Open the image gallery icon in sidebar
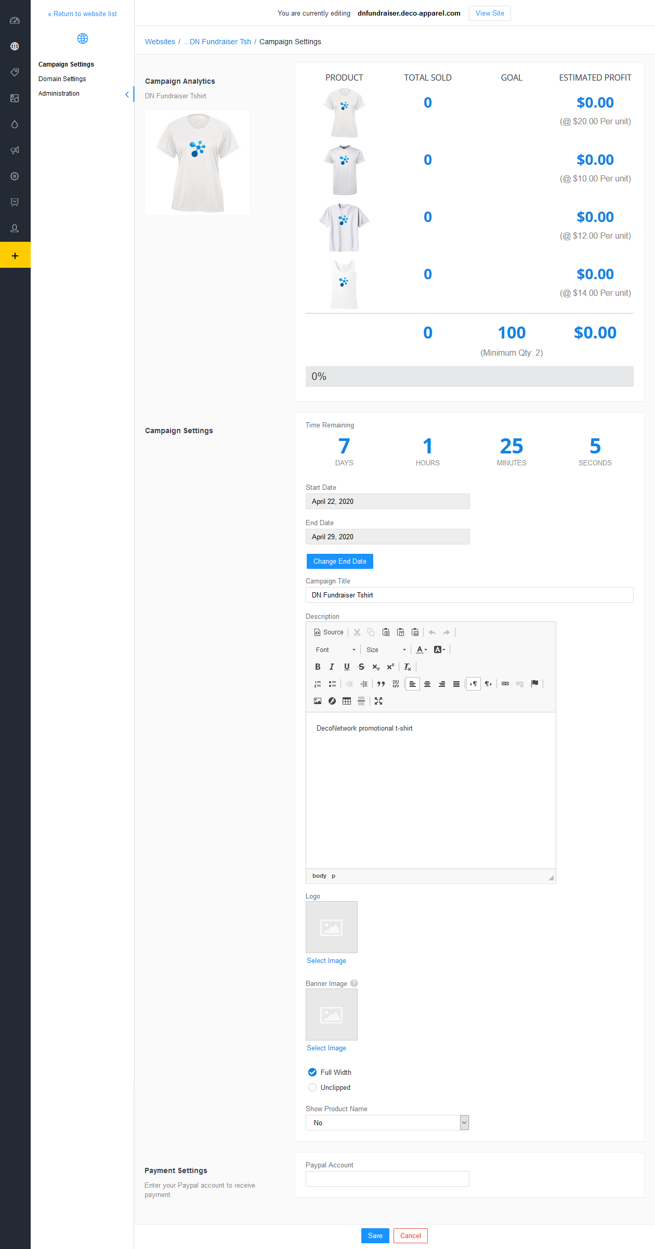 15,98
